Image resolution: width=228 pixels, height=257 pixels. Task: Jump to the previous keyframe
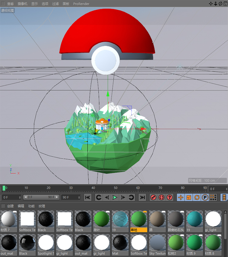(x=99, y=197)
